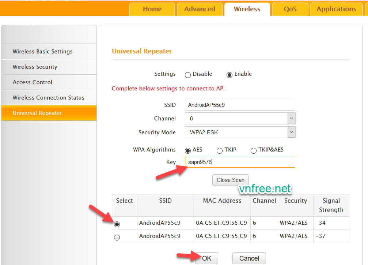Open Wireless Basic Settings in sidebar
This screenshot has height=265, width=368.
pos(42,52)
